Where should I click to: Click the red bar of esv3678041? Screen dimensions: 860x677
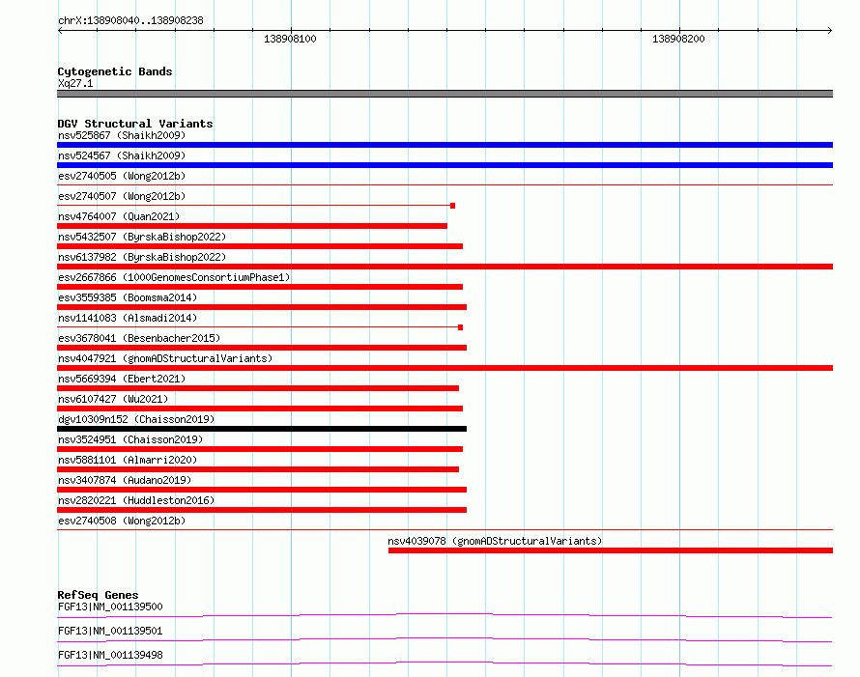click(262, 348)
